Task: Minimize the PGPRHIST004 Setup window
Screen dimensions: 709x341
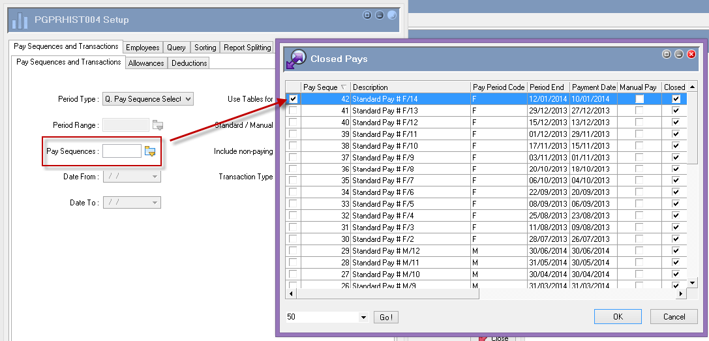Action: click(379, 15)
